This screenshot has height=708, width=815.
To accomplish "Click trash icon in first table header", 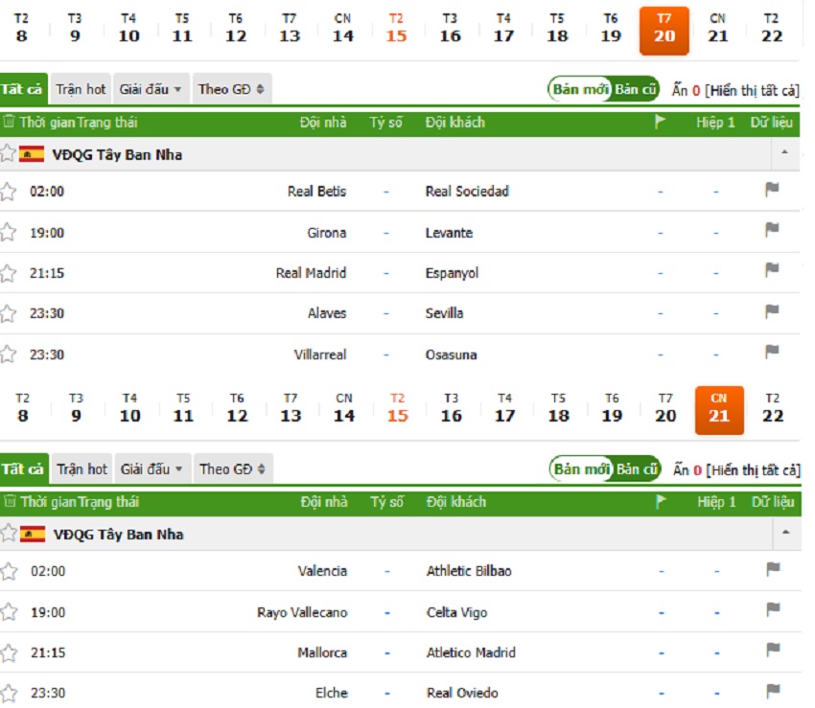I will [x=9, y=122].
